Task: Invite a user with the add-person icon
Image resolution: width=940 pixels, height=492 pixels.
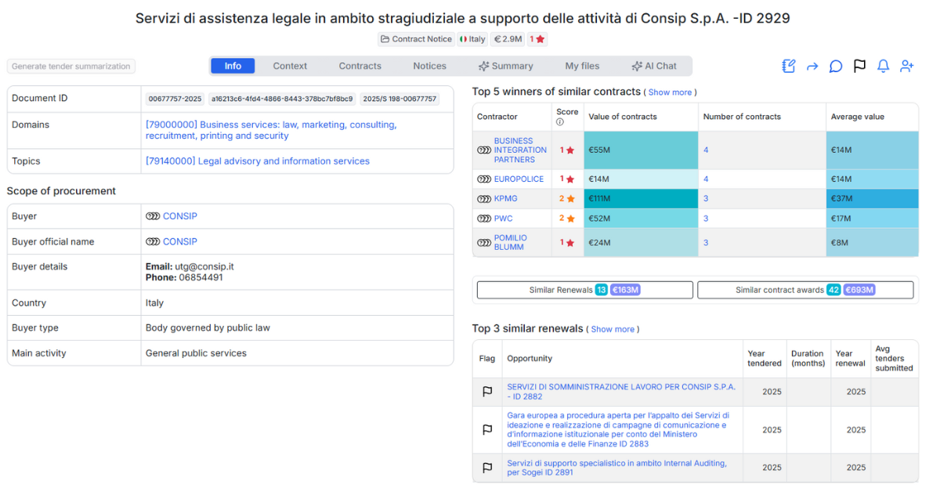Action: point(906,67)
